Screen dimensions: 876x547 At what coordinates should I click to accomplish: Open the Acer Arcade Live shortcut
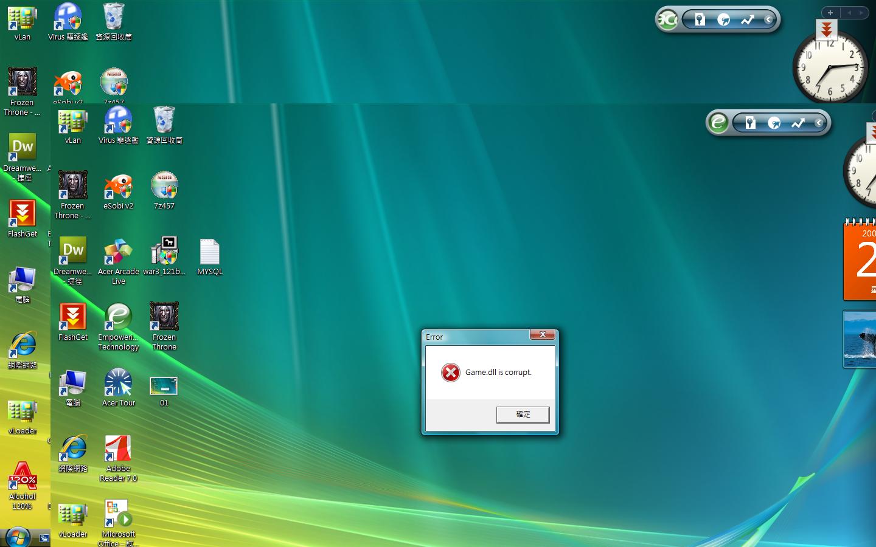(118, 253)
